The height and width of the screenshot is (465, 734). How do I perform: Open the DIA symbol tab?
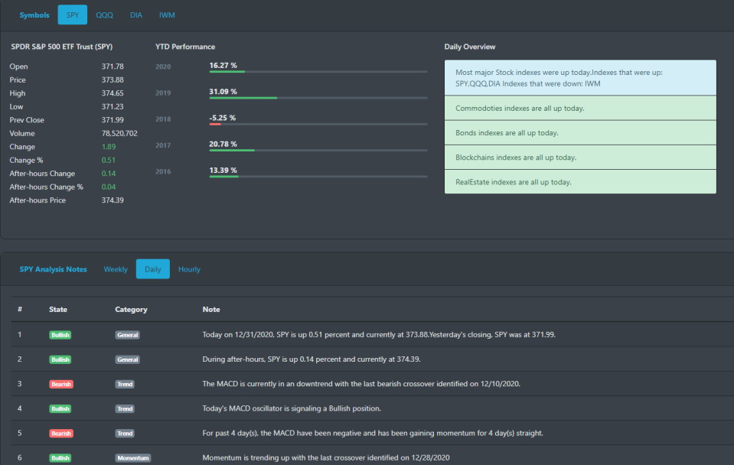click(x=136, y=15)
